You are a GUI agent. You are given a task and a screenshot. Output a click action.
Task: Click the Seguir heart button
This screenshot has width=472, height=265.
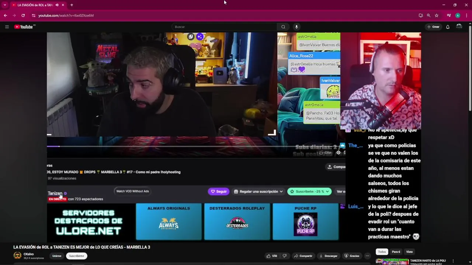pyautogui.click(x=218, y=191)
